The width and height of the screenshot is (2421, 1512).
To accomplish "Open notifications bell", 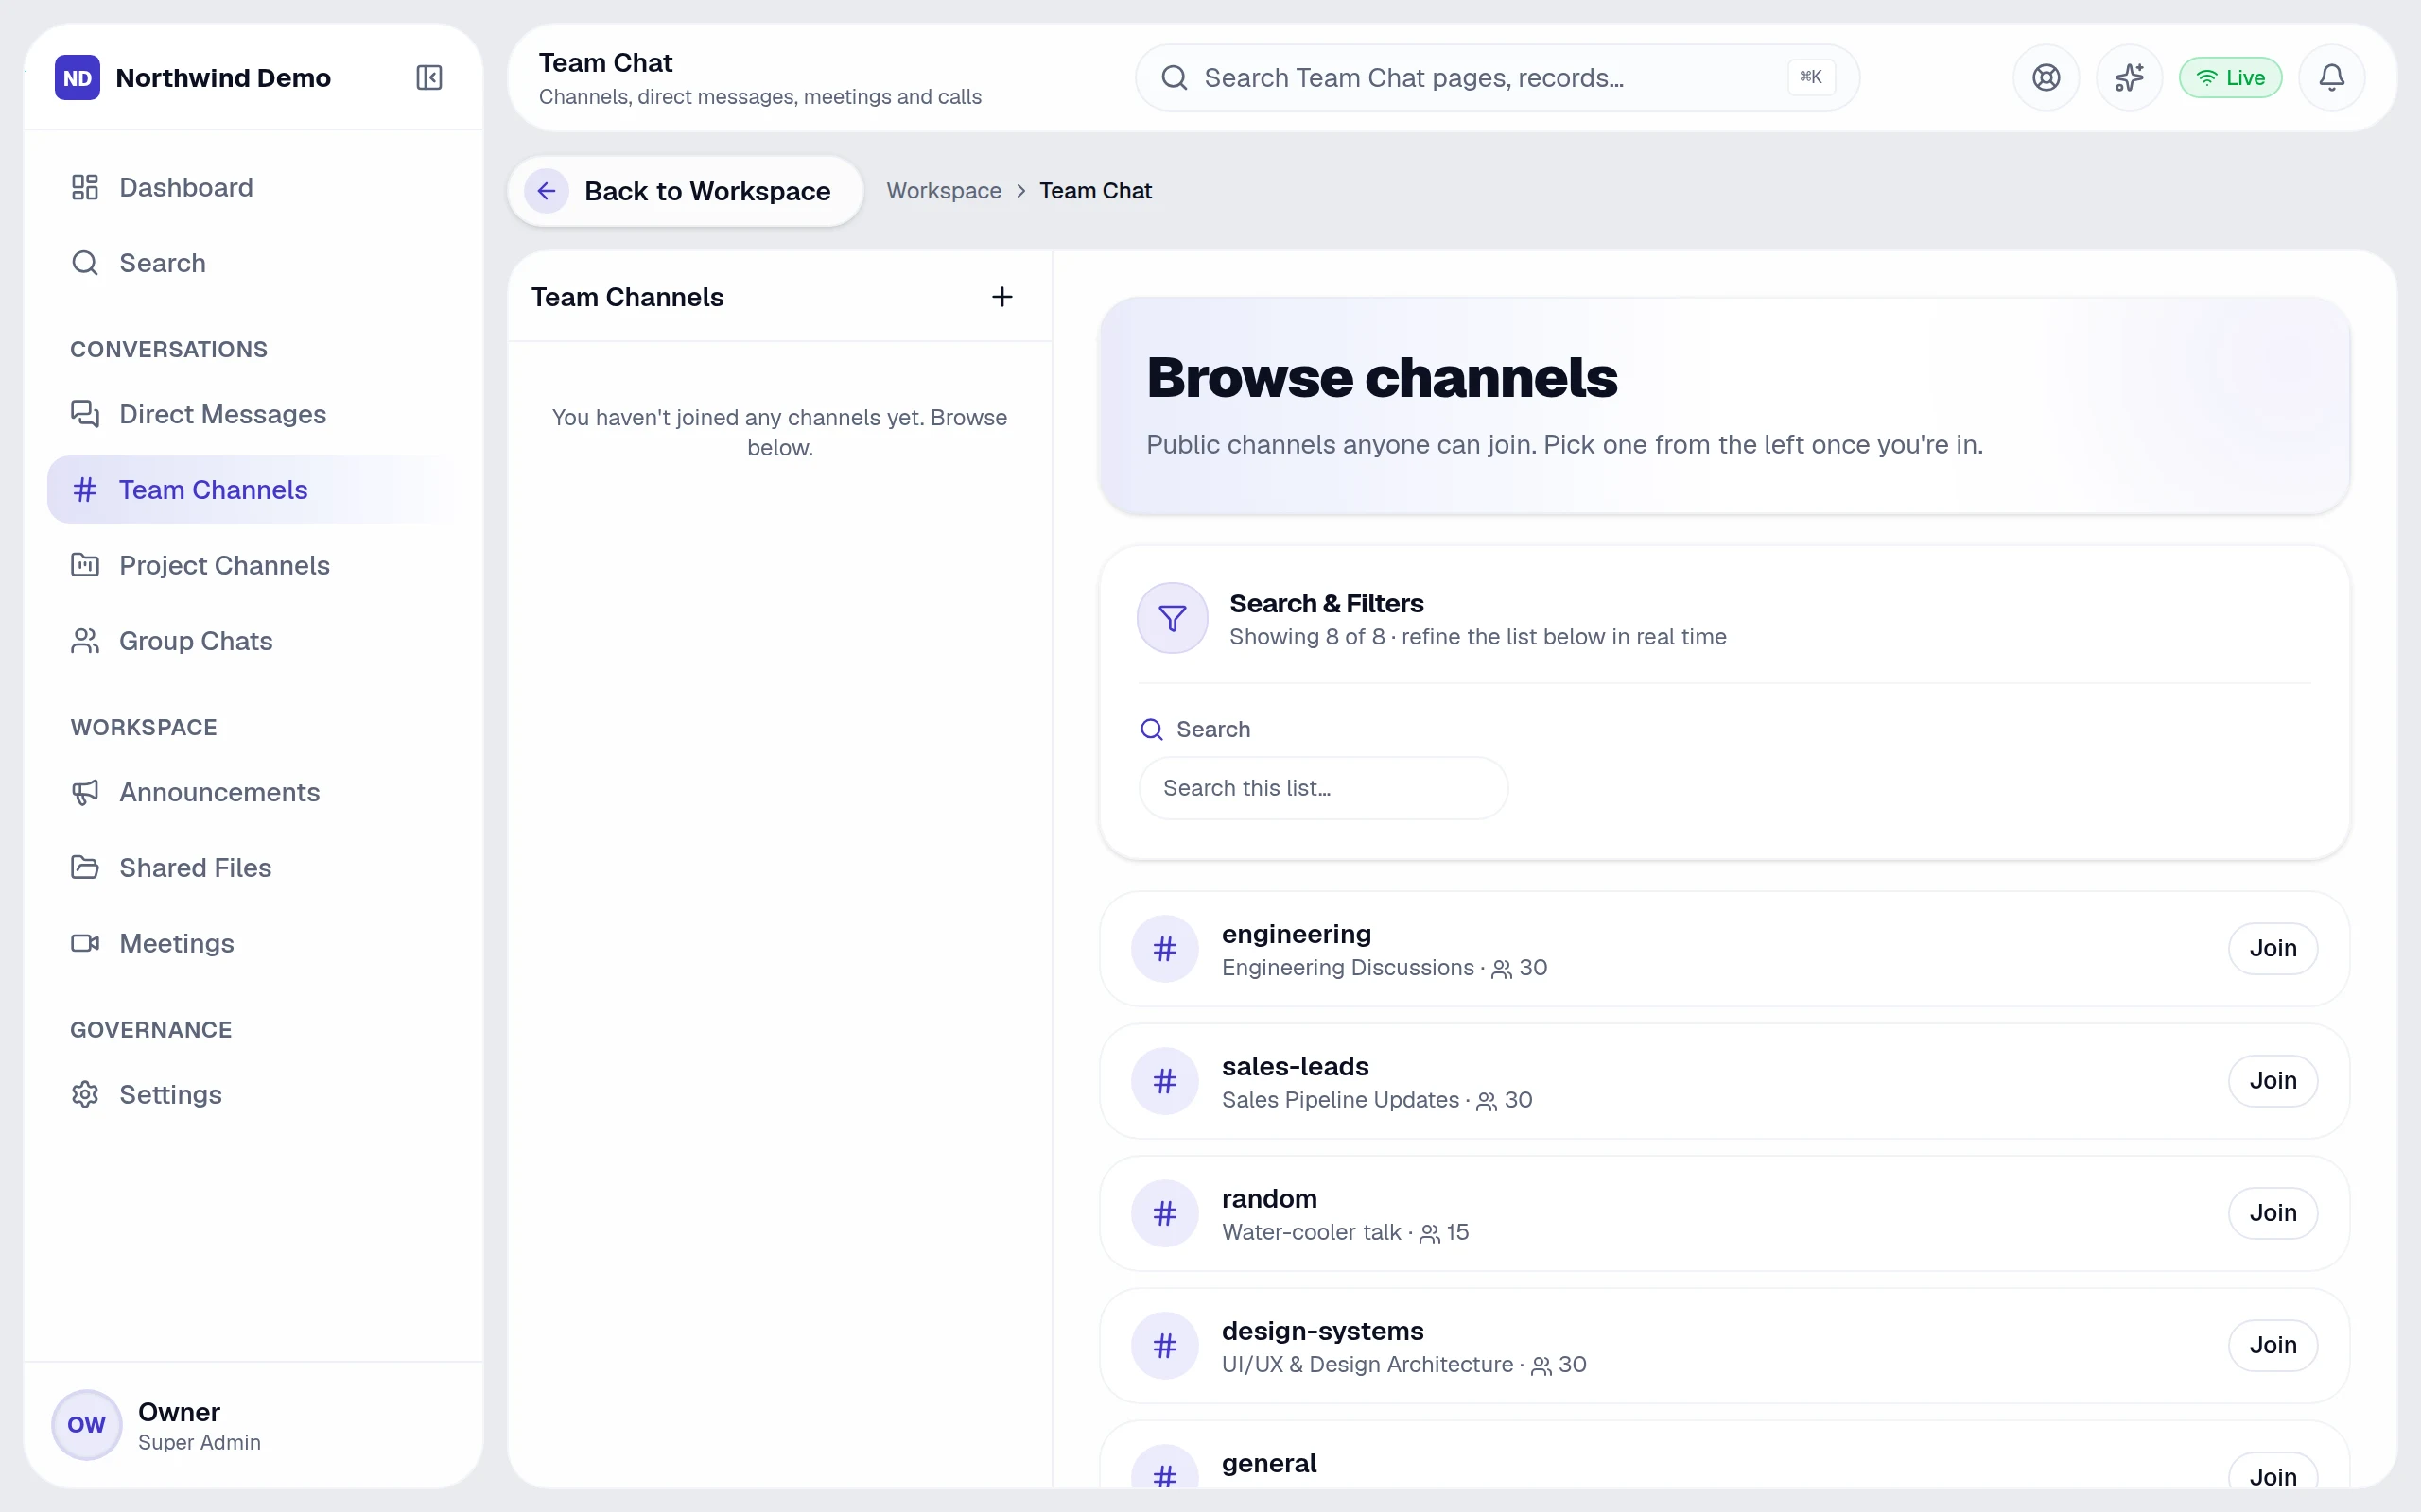I will (x=2331, y=77).
